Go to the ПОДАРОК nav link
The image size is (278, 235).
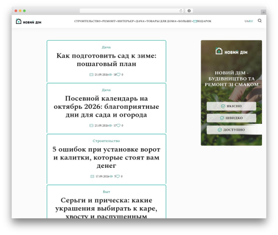204,21
